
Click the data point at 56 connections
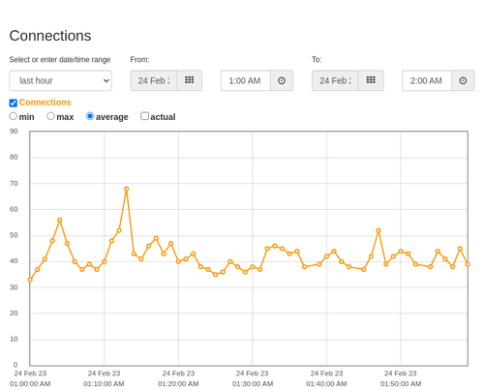pyautogui.click(x=60, y=220)
